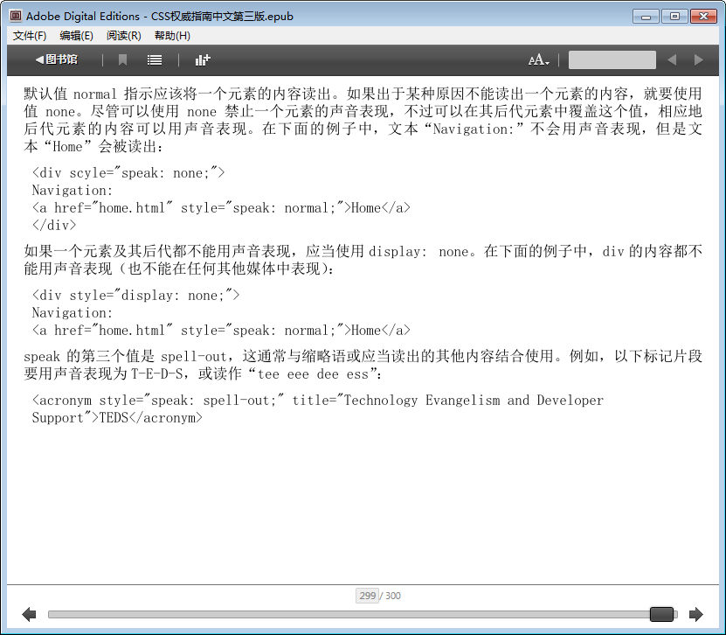Click the code line '<div scyle="speak: none;">'
The width and height of the screenshot is (726, 635).
[x=128, y=173]
